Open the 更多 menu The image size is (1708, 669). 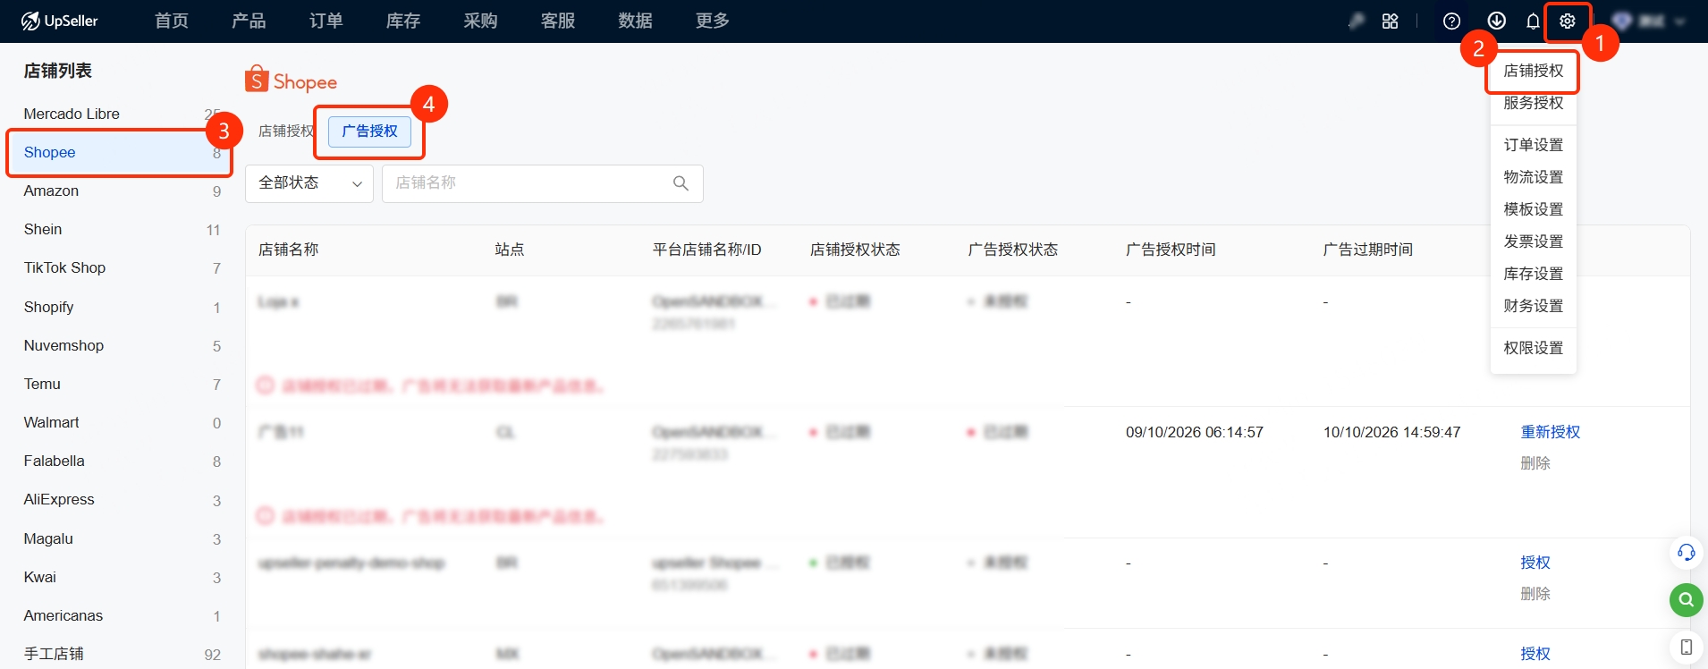713,21
